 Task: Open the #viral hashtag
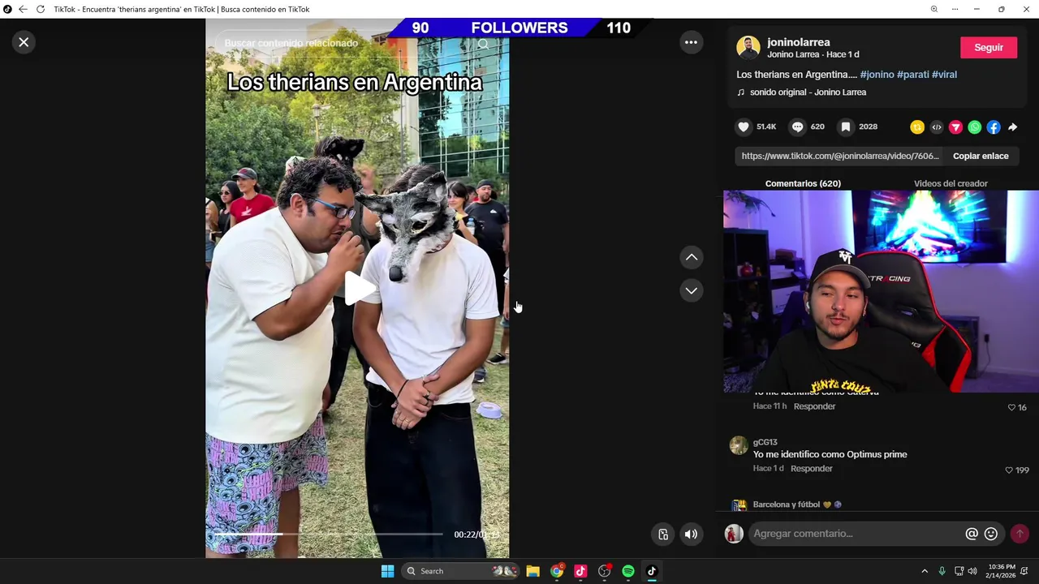tap(944, 75)
